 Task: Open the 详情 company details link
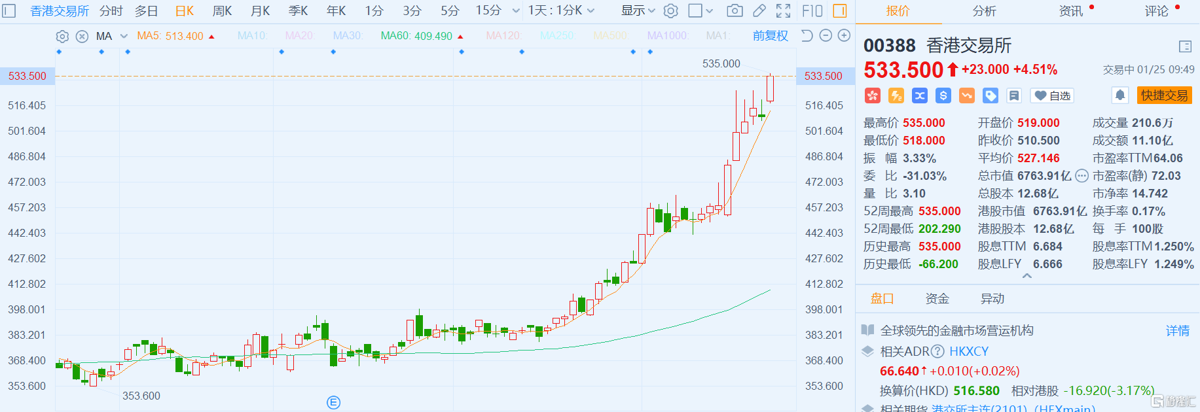[x=1178, y=331]
